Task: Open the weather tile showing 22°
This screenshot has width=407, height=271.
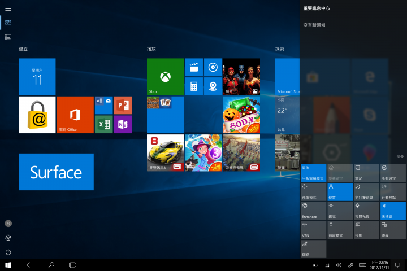Action: [287, 115]
